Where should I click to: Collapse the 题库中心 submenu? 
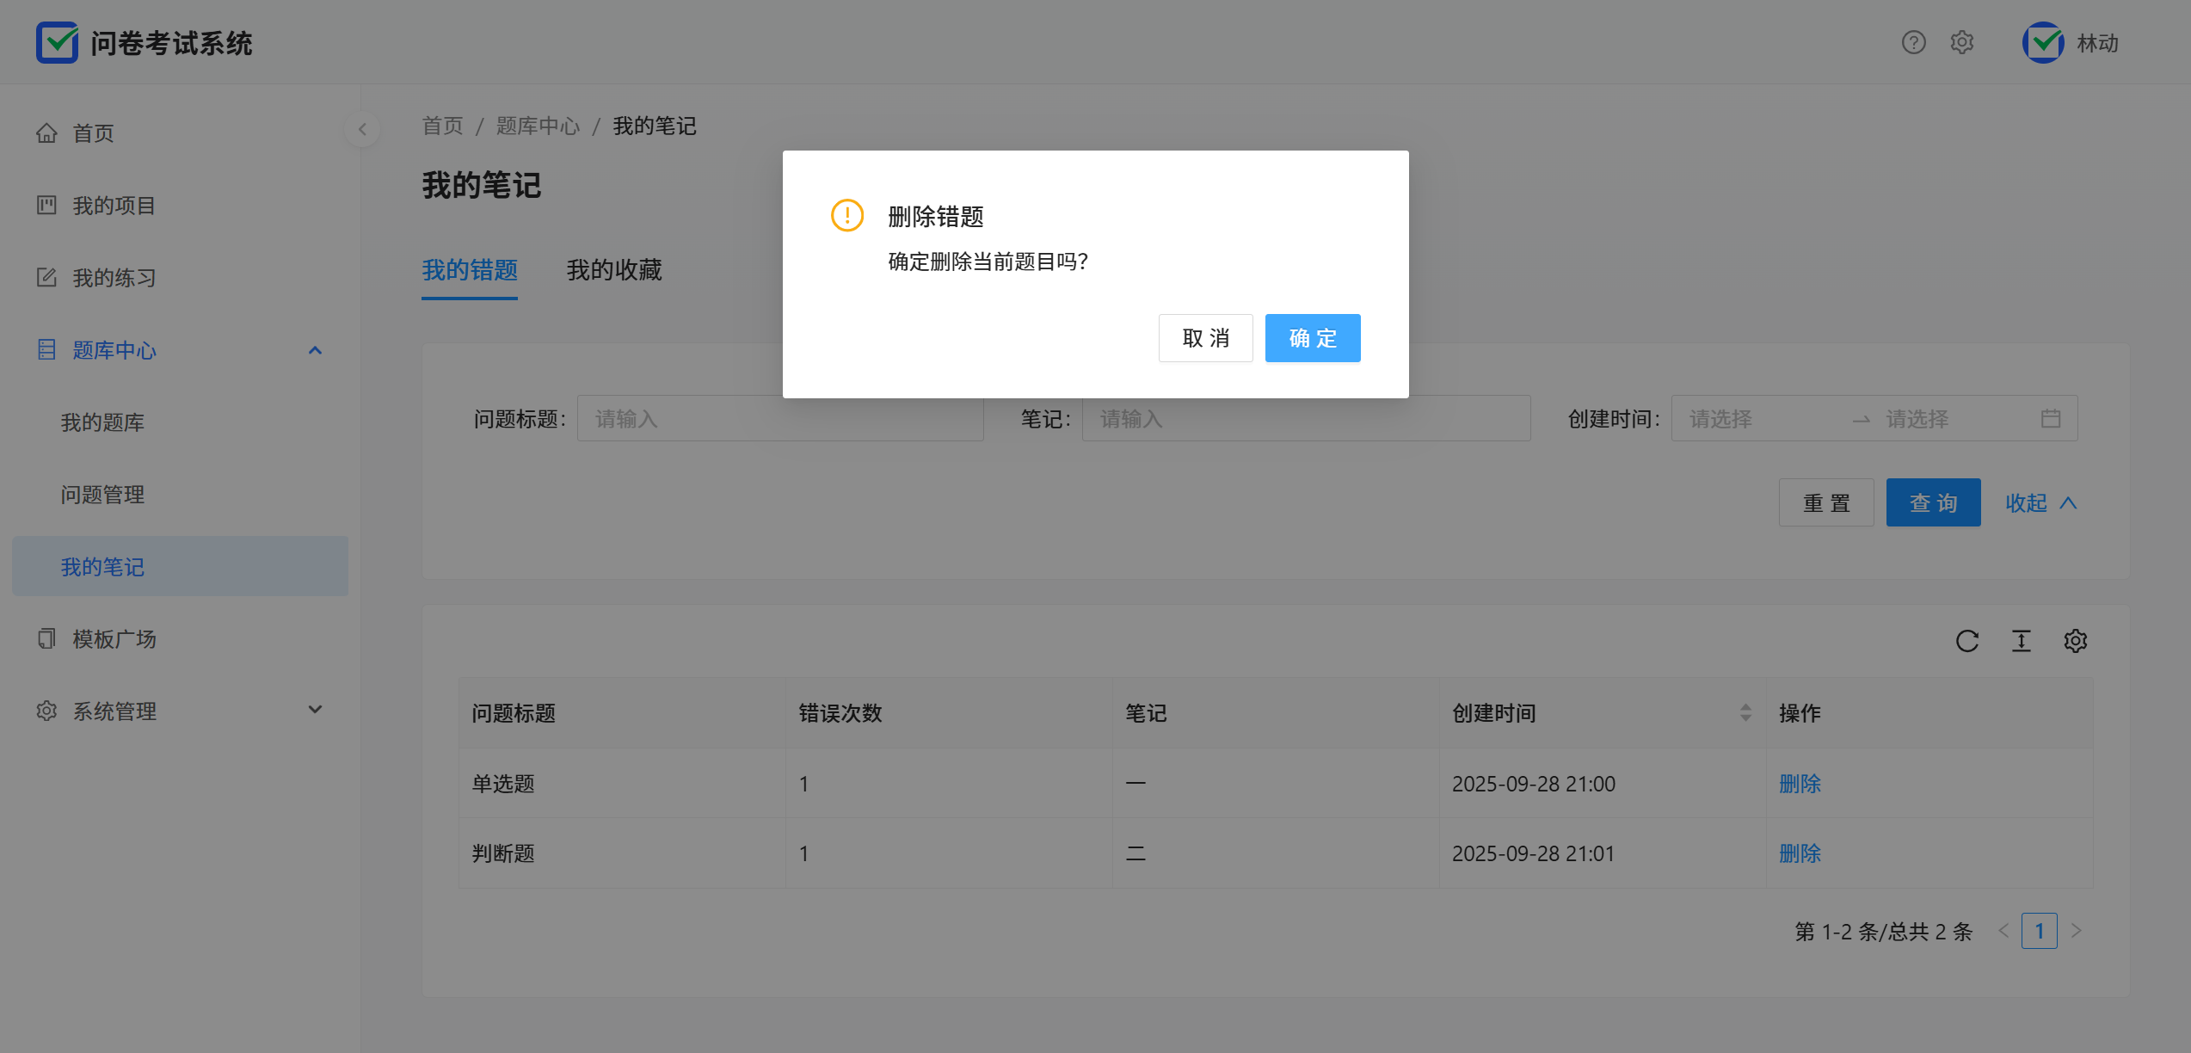[315, 350]
